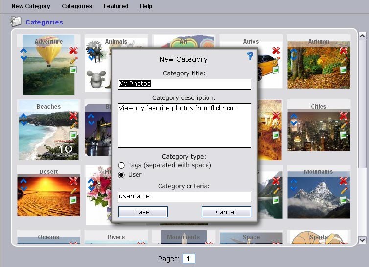Click the green image icon on Mountains
Viewport: 369px width, 267px height.
pos(344,200)
